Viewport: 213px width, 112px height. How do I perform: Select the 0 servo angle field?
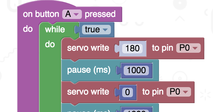(128, 92)
